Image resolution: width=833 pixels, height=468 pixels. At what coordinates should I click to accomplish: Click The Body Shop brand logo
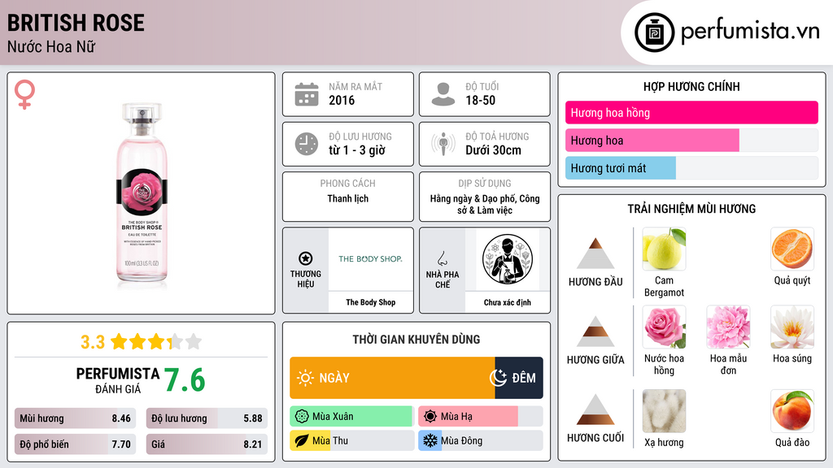(x=370, y=259)
